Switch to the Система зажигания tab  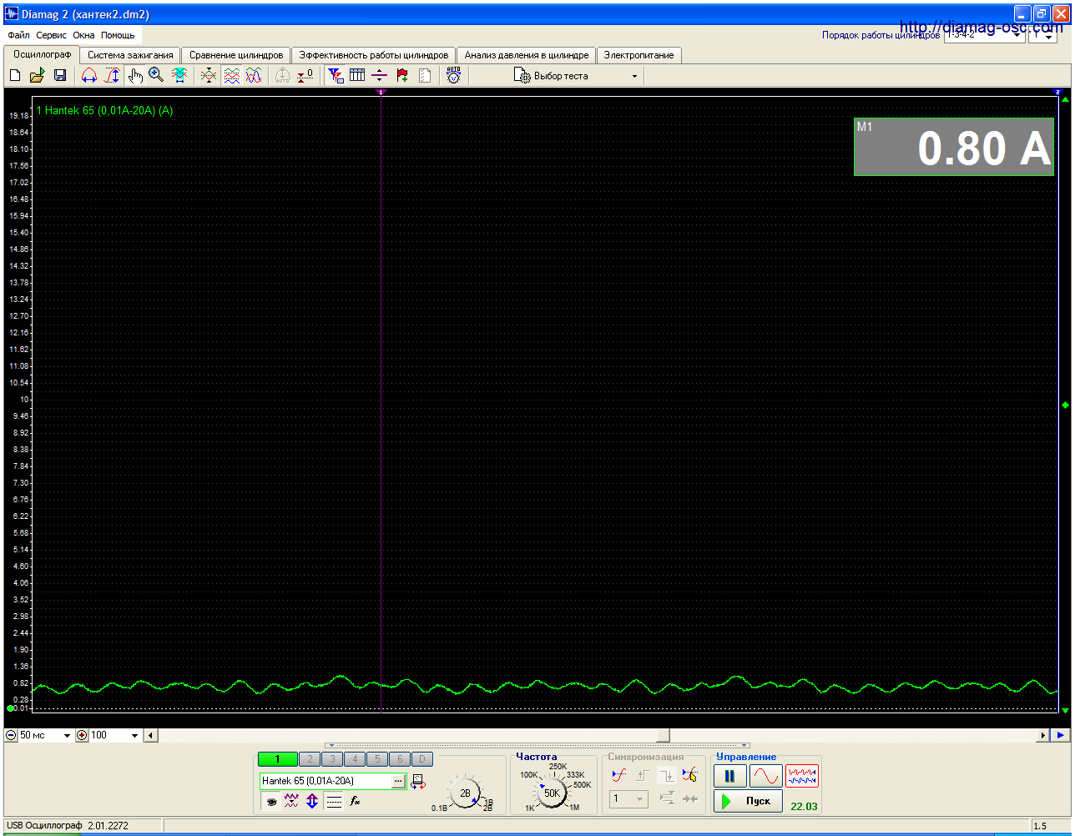click(130, 55)
